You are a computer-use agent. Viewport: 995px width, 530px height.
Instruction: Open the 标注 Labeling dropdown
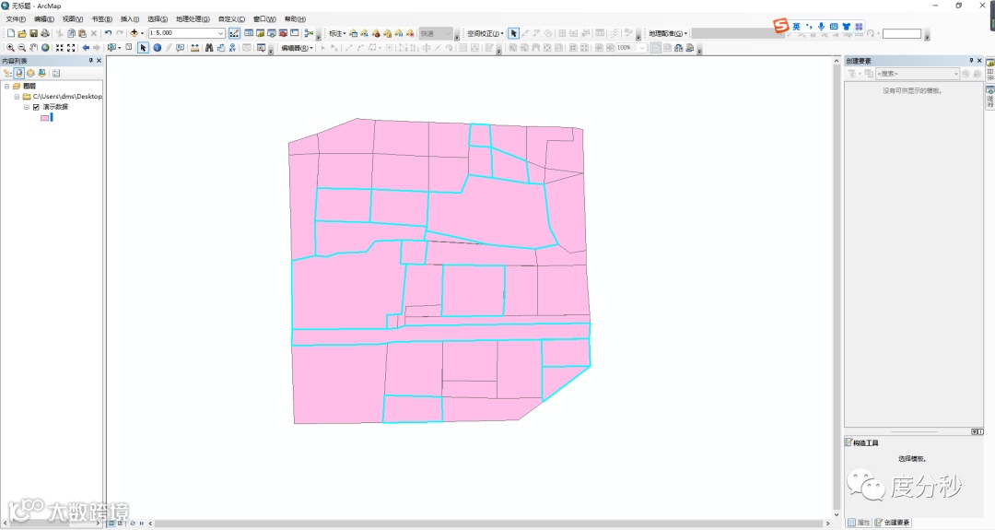[337, 33]
